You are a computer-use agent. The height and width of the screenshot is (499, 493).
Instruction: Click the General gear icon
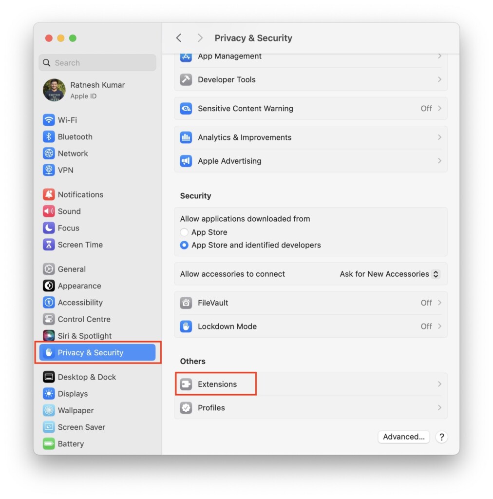pos(49,269)
